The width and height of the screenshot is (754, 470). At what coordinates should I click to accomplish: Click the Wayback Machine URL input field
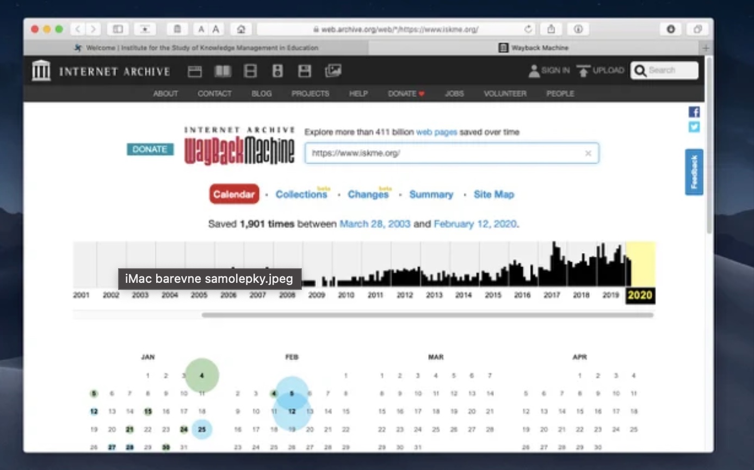[452, 153]
